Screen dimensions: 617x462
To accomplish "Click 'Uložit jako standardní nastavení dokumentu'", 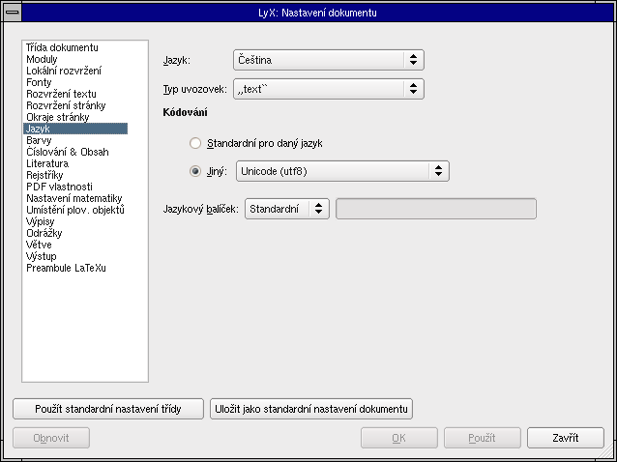I will pyautogui.click(x=311, y=409).
